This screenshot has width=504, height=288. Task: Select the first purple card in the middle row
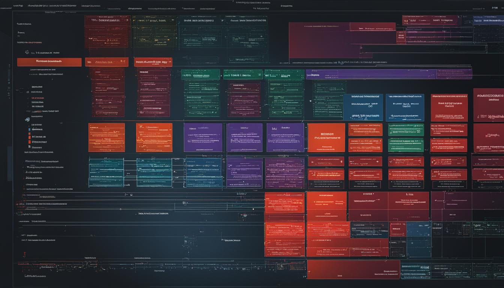[x=203, y=137]
